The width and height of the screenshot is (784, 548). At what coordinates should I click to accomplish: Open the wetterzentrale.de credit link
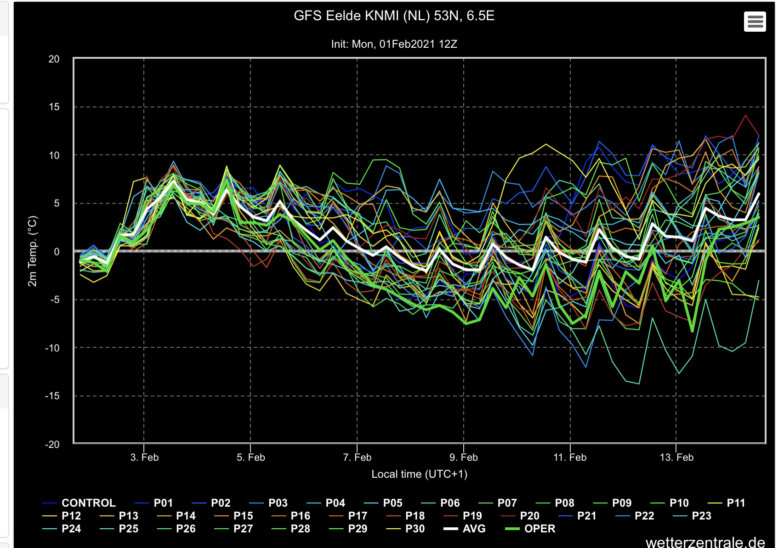(705, 542)
